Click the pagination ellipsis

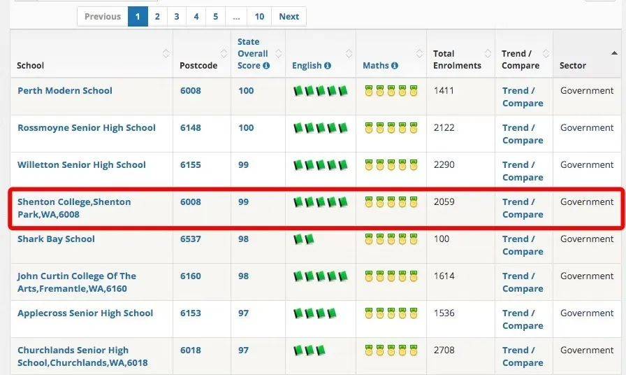[236, 16]
